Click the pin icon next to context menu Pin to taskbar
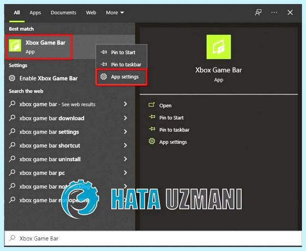The image size is (306, 251). coord(104,64)
